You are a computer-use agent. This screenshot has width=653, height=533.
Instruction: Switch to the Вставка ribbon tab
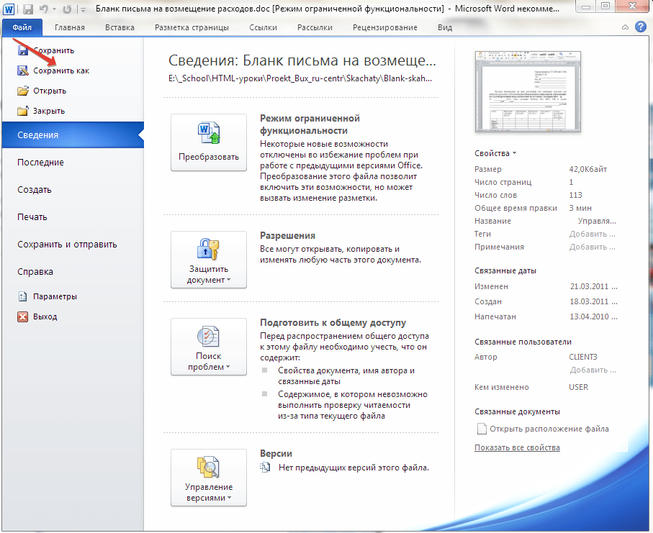(120, 27)
